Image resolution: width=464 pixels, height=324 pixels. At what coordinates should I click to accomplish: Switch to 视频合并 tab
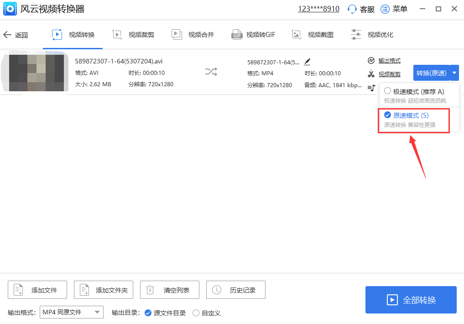pyautogui.click(x=193, y=35)
